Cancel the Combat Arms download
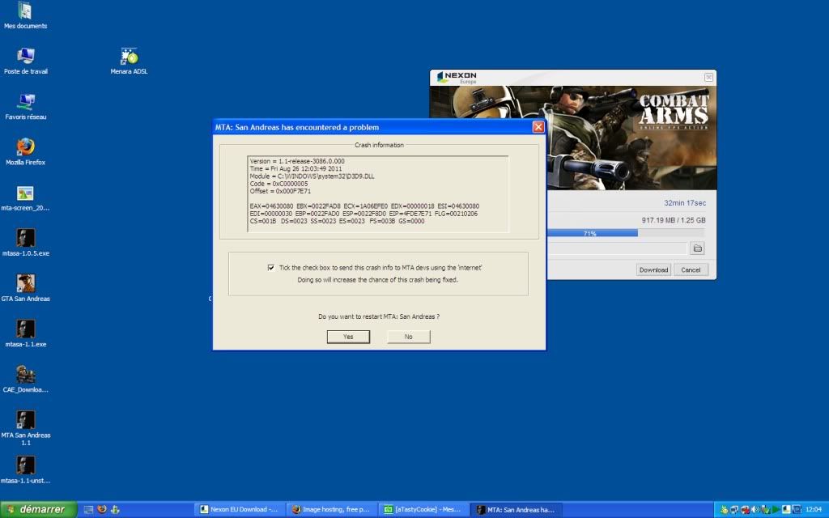 691,270
